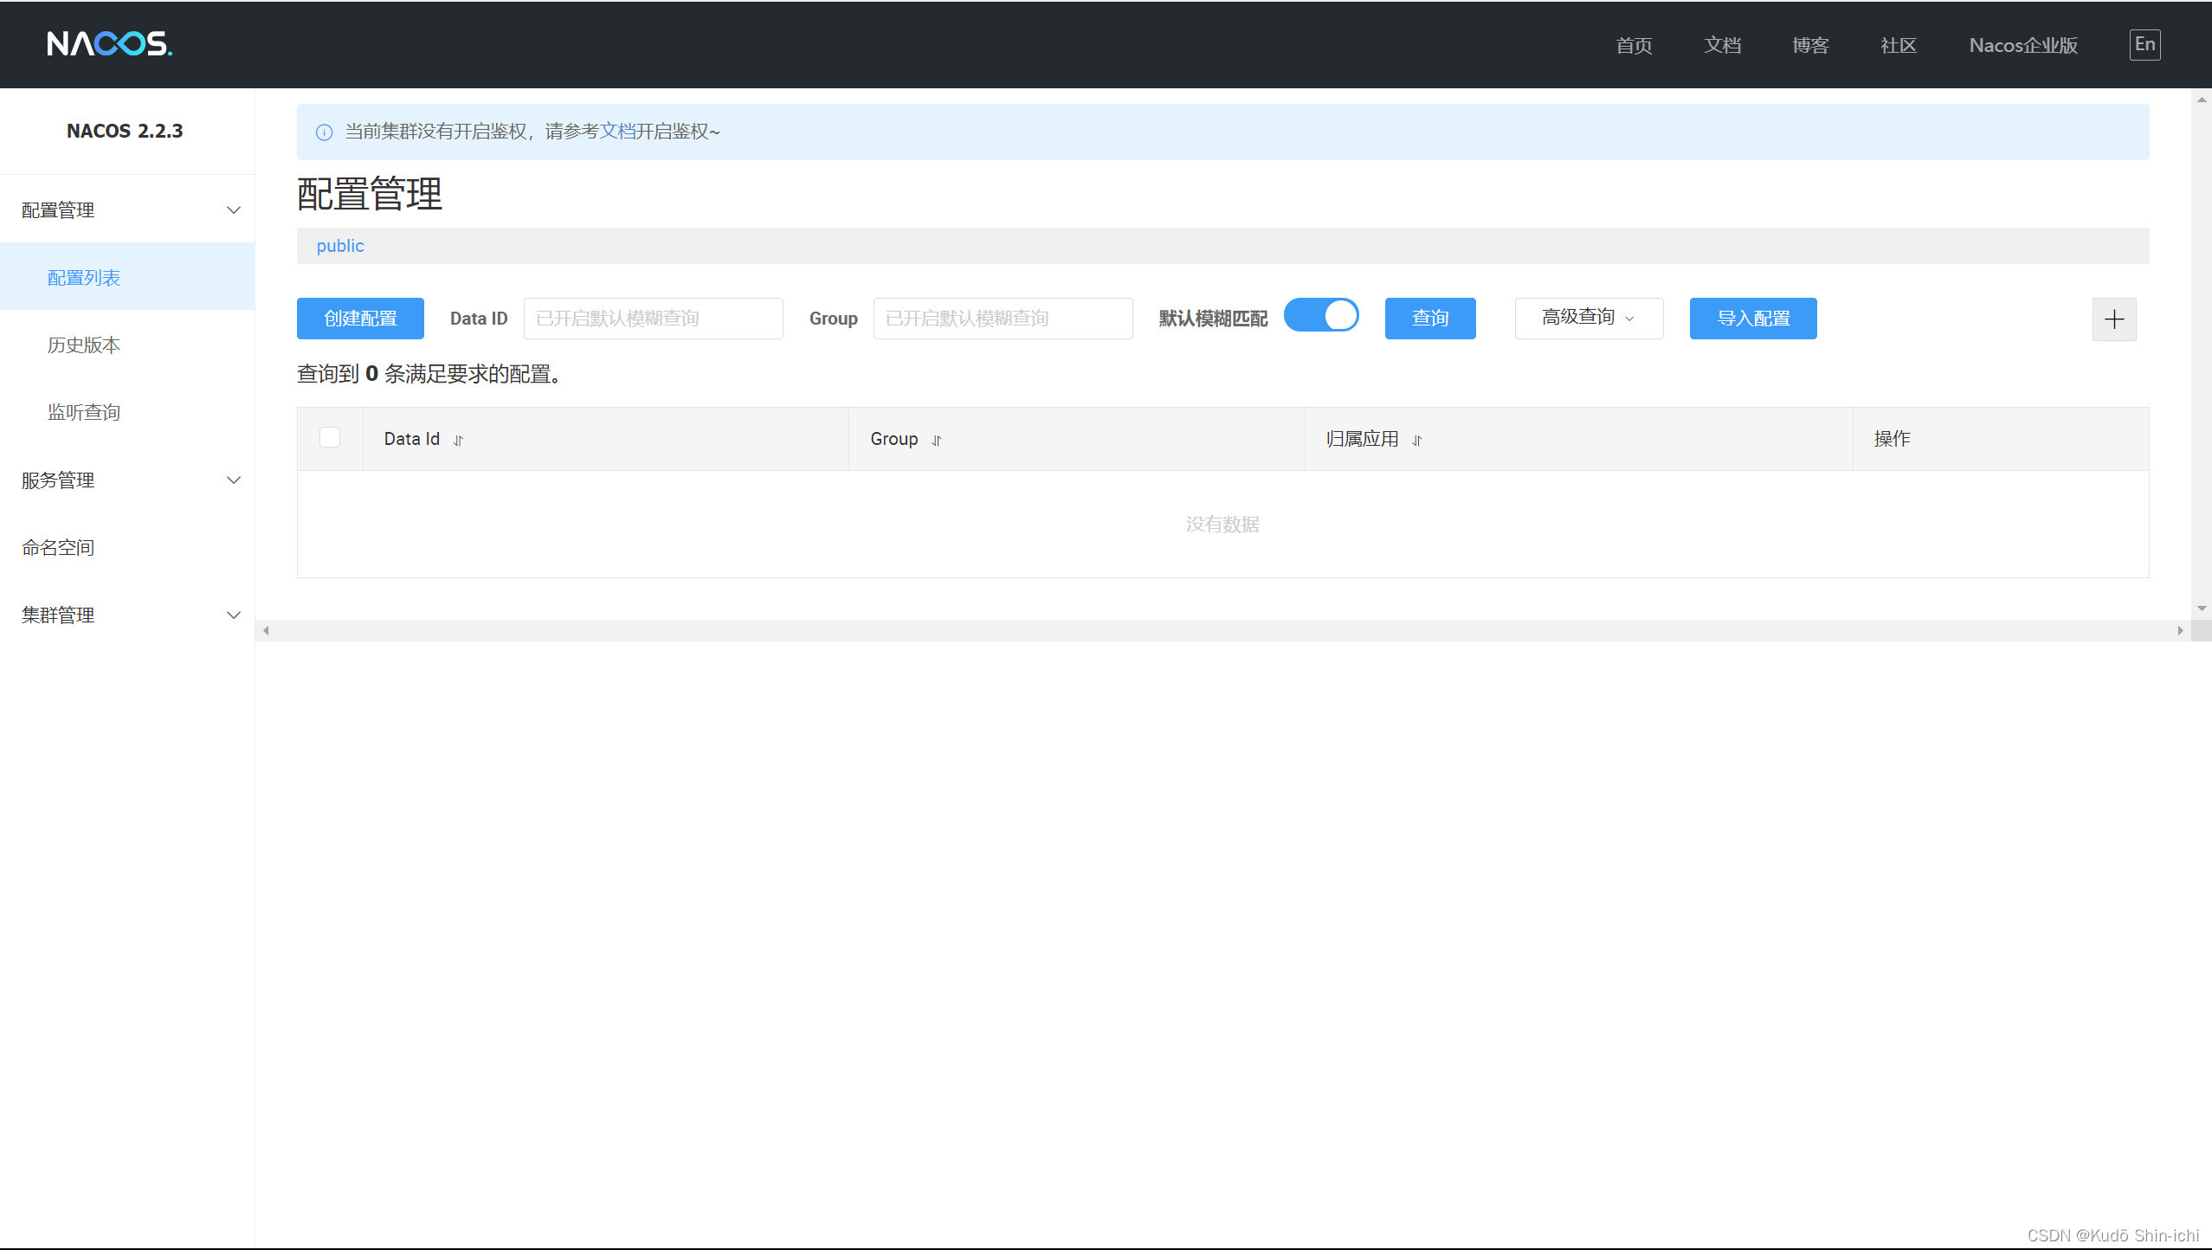The image size is (2212, 1250).
Task: Open Nacos企业版 link in header
Action: tap(2023, 45)
